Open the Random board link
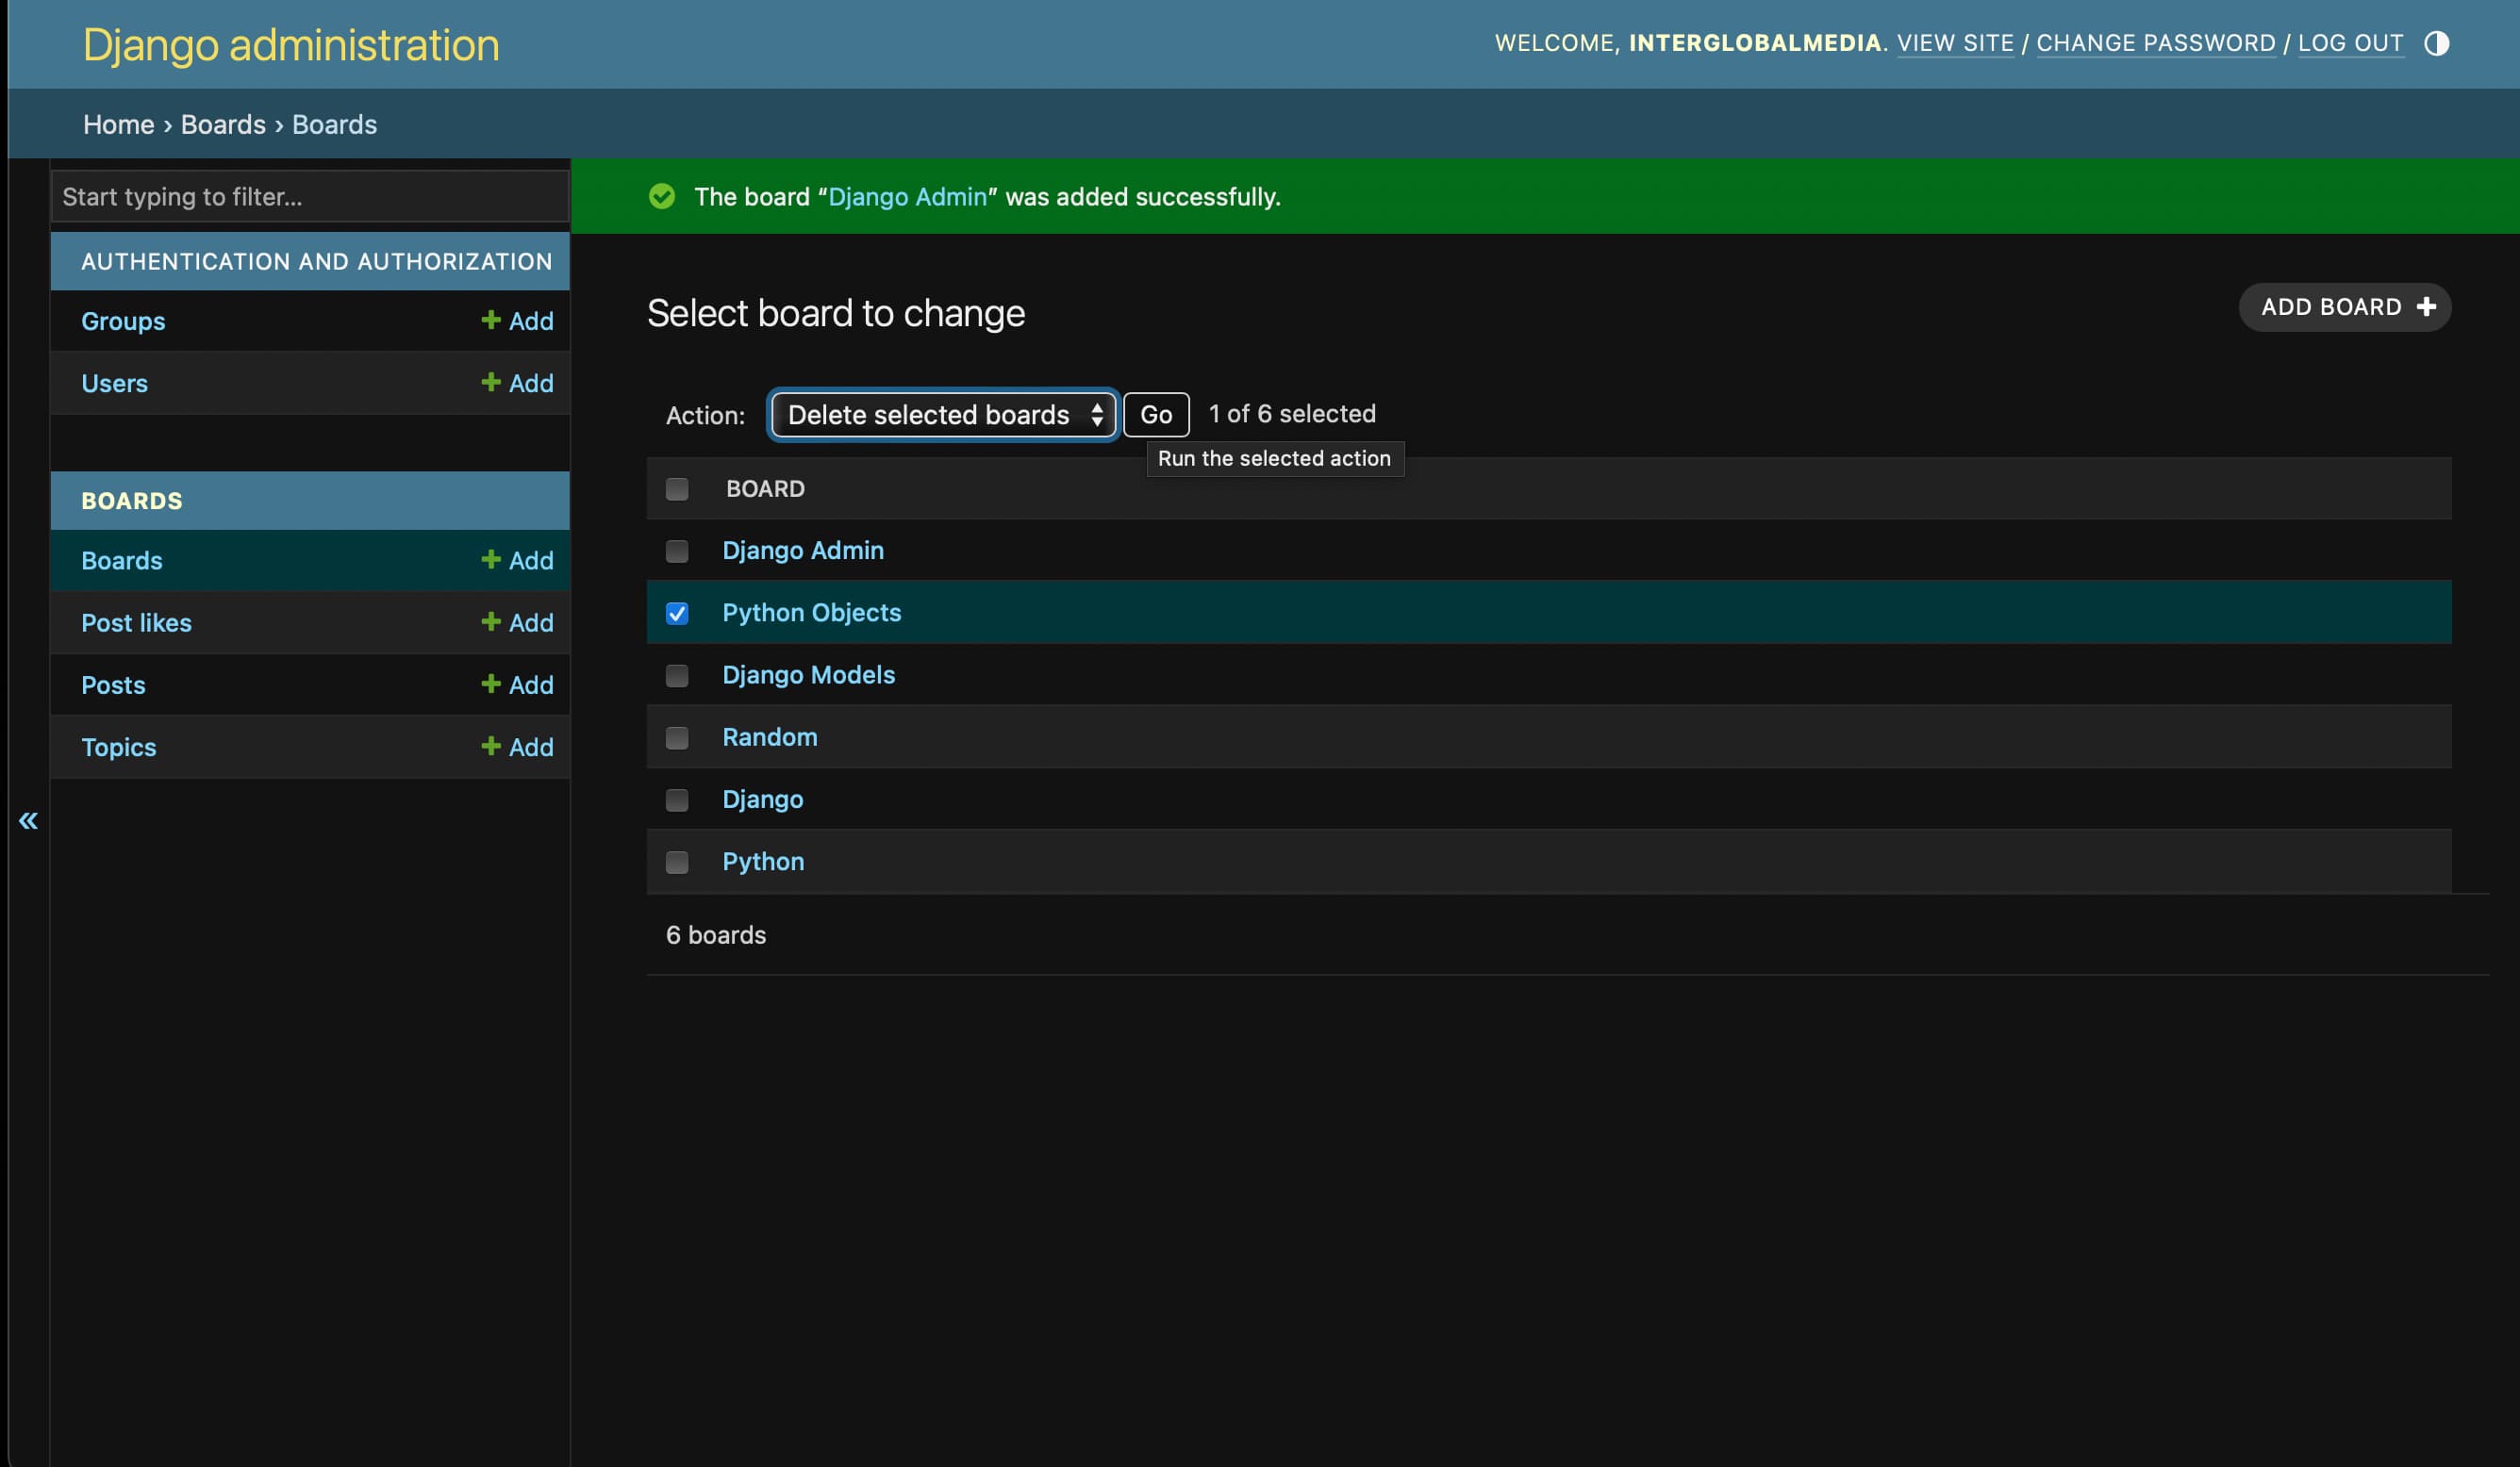 [x=769, y=737]
